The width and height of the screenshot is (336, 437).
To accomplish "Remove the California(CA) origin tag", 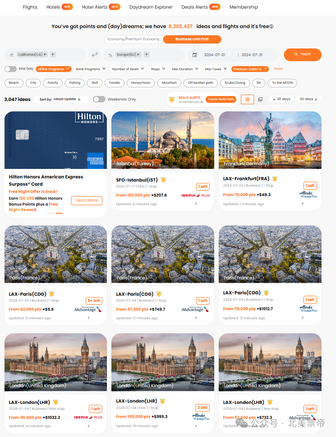I will [44, 54].
